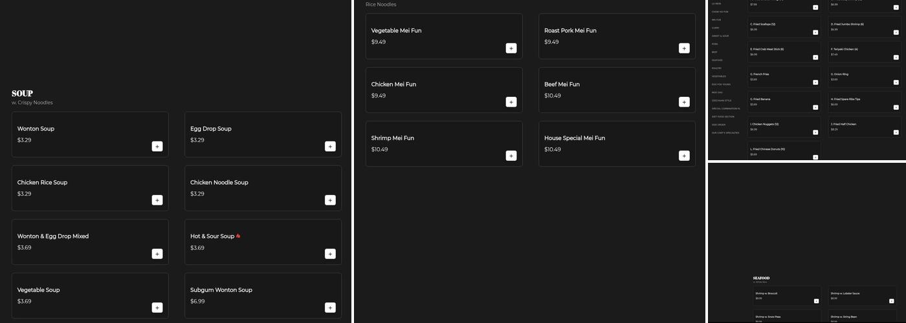Open Vegetables section from sidebar
906x323 pixels.
[719, 76]
